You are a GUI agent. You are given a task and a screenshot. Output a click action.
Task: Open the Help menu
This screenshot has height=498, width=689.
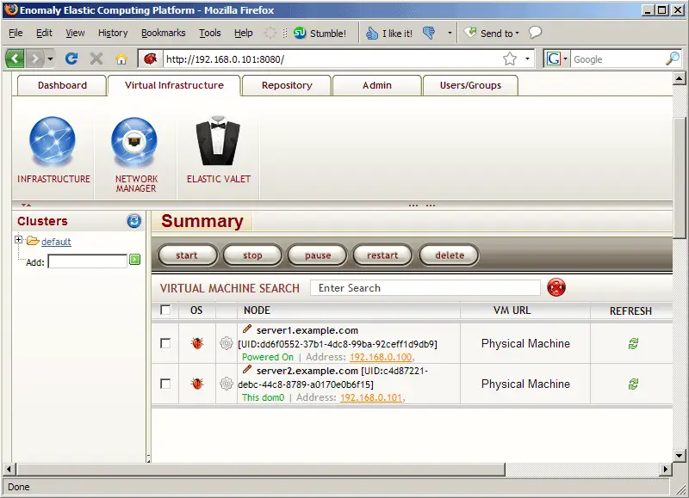[244, 33]
